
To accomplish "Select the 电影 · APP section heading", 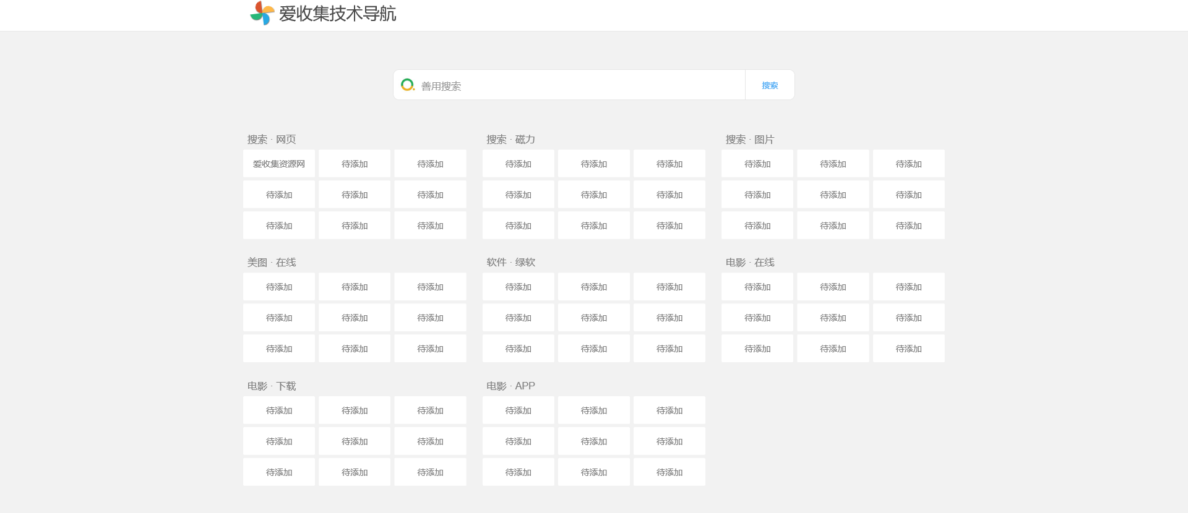I will click(510, 386).
